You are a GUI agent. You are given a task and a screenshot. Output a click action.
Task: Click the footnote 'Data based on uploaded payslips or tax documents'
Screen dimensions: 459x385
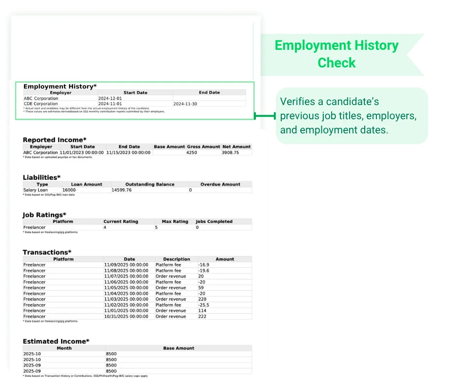(x=58, y=157)
